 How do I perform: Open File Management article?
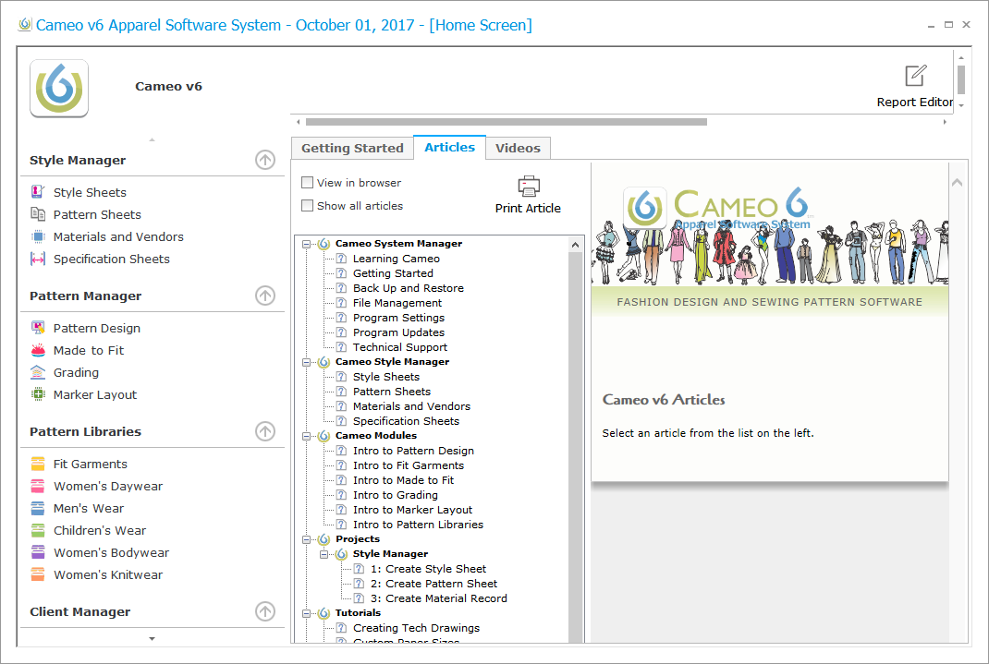click(397, 303)
